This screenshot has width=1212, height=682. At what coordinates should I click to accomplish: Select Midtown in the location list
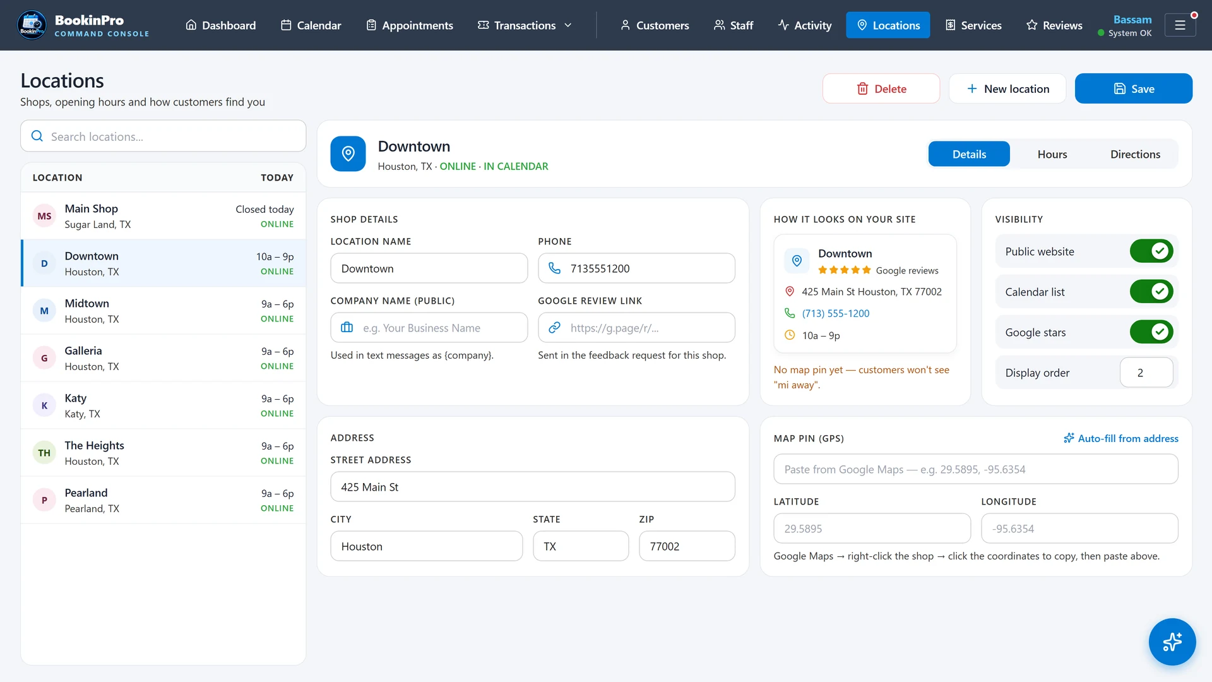pyautogui.click(x=163, y=311)
